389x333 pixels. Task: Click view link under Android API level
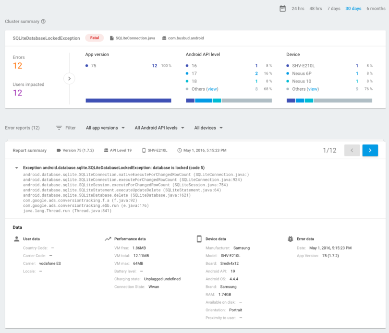click(212, 89)
